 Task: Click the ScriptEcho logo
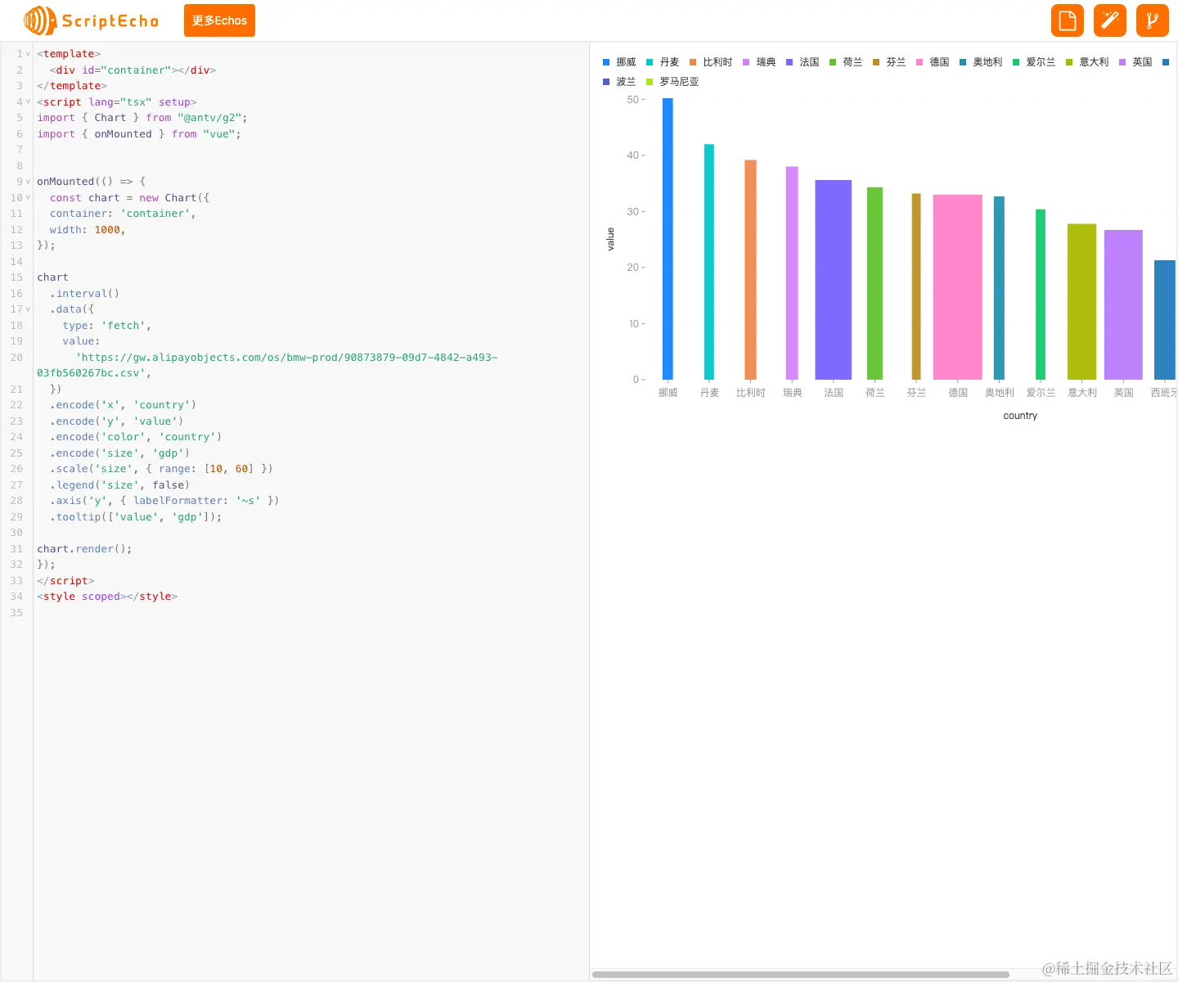coord(91,20)
